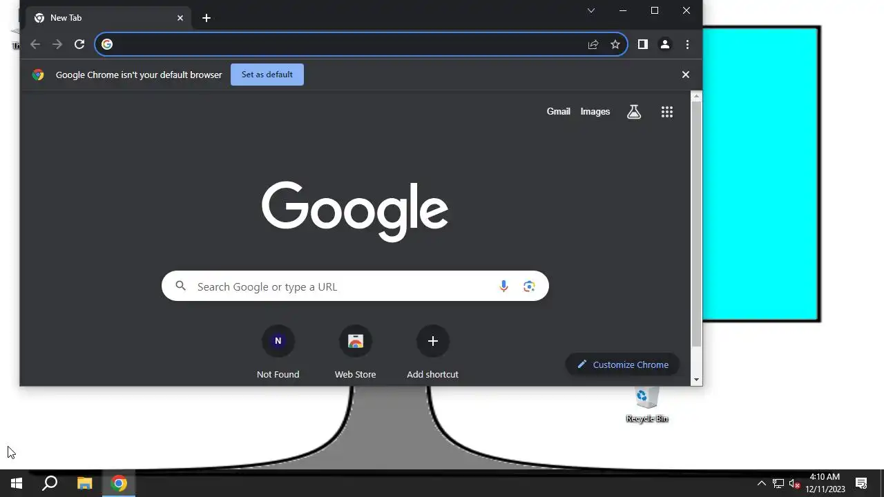
Task: Open a new tab with the plus button
Action: tap(206, 18)
